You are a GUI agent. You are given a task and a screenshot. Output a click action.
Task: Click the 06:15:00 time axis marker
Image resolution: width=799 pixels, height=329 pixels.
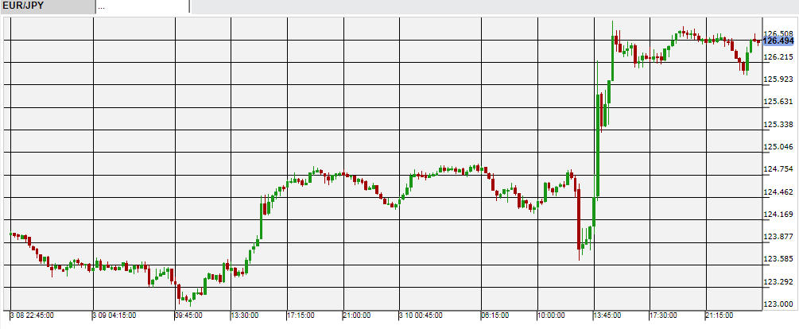495,315
